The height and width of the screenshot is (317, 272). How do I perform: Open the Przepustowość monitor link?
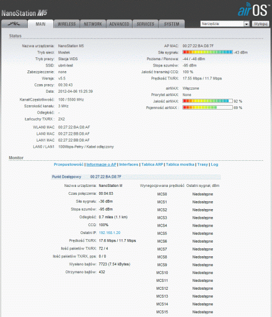(x=69, y=165)
